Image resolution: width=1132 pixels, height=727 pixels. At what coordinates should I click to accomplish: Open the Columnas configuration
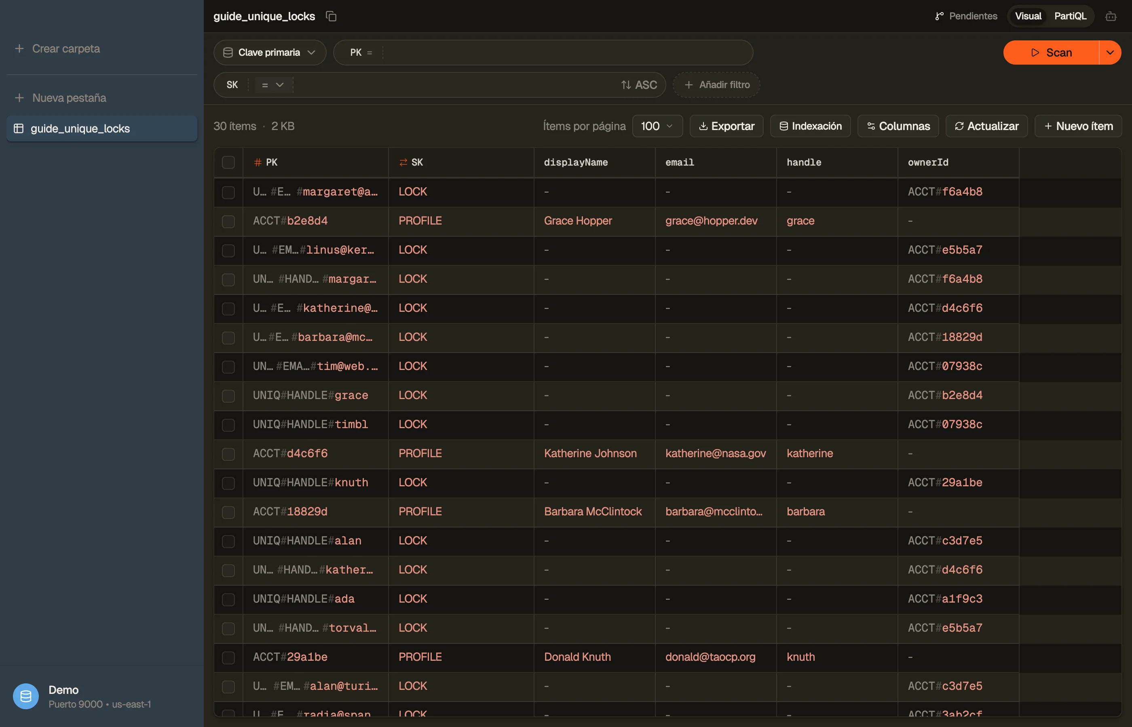click(898, 126)
